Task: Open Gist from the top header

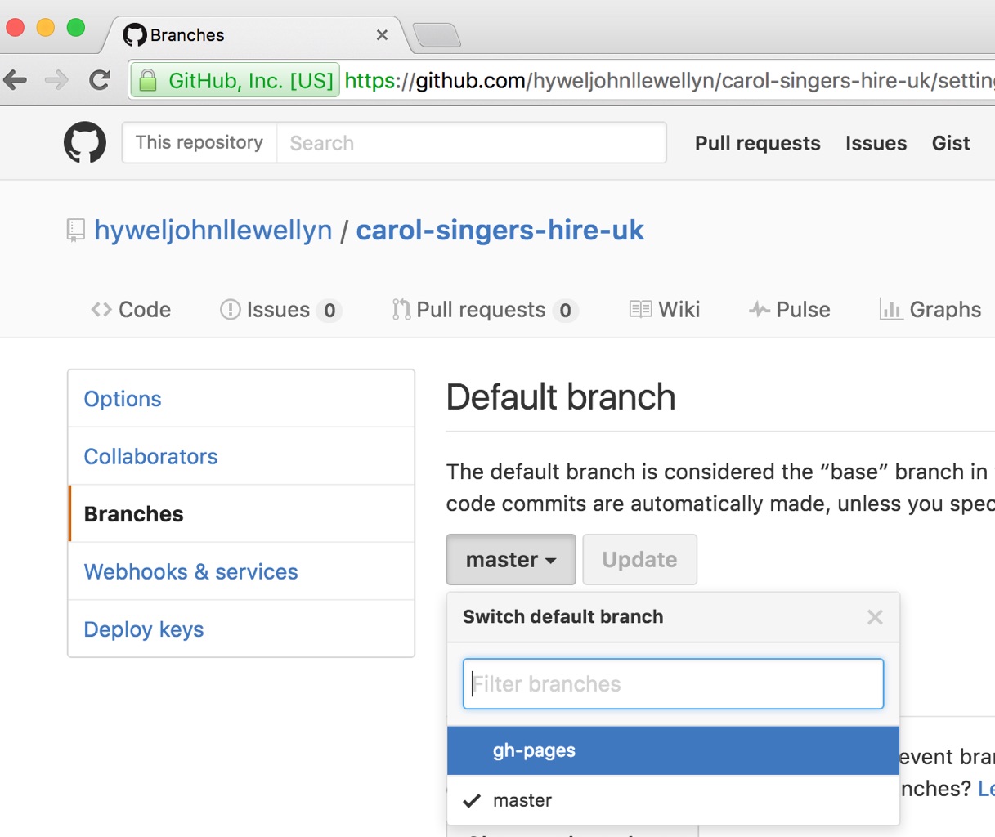Action: click(951, 143)
